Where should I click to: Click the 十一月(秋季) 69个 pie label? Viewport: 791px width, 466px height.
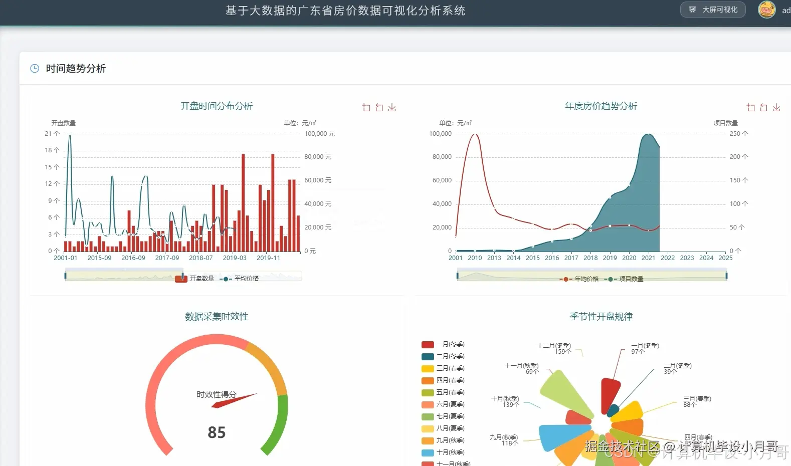click(522, 369)
